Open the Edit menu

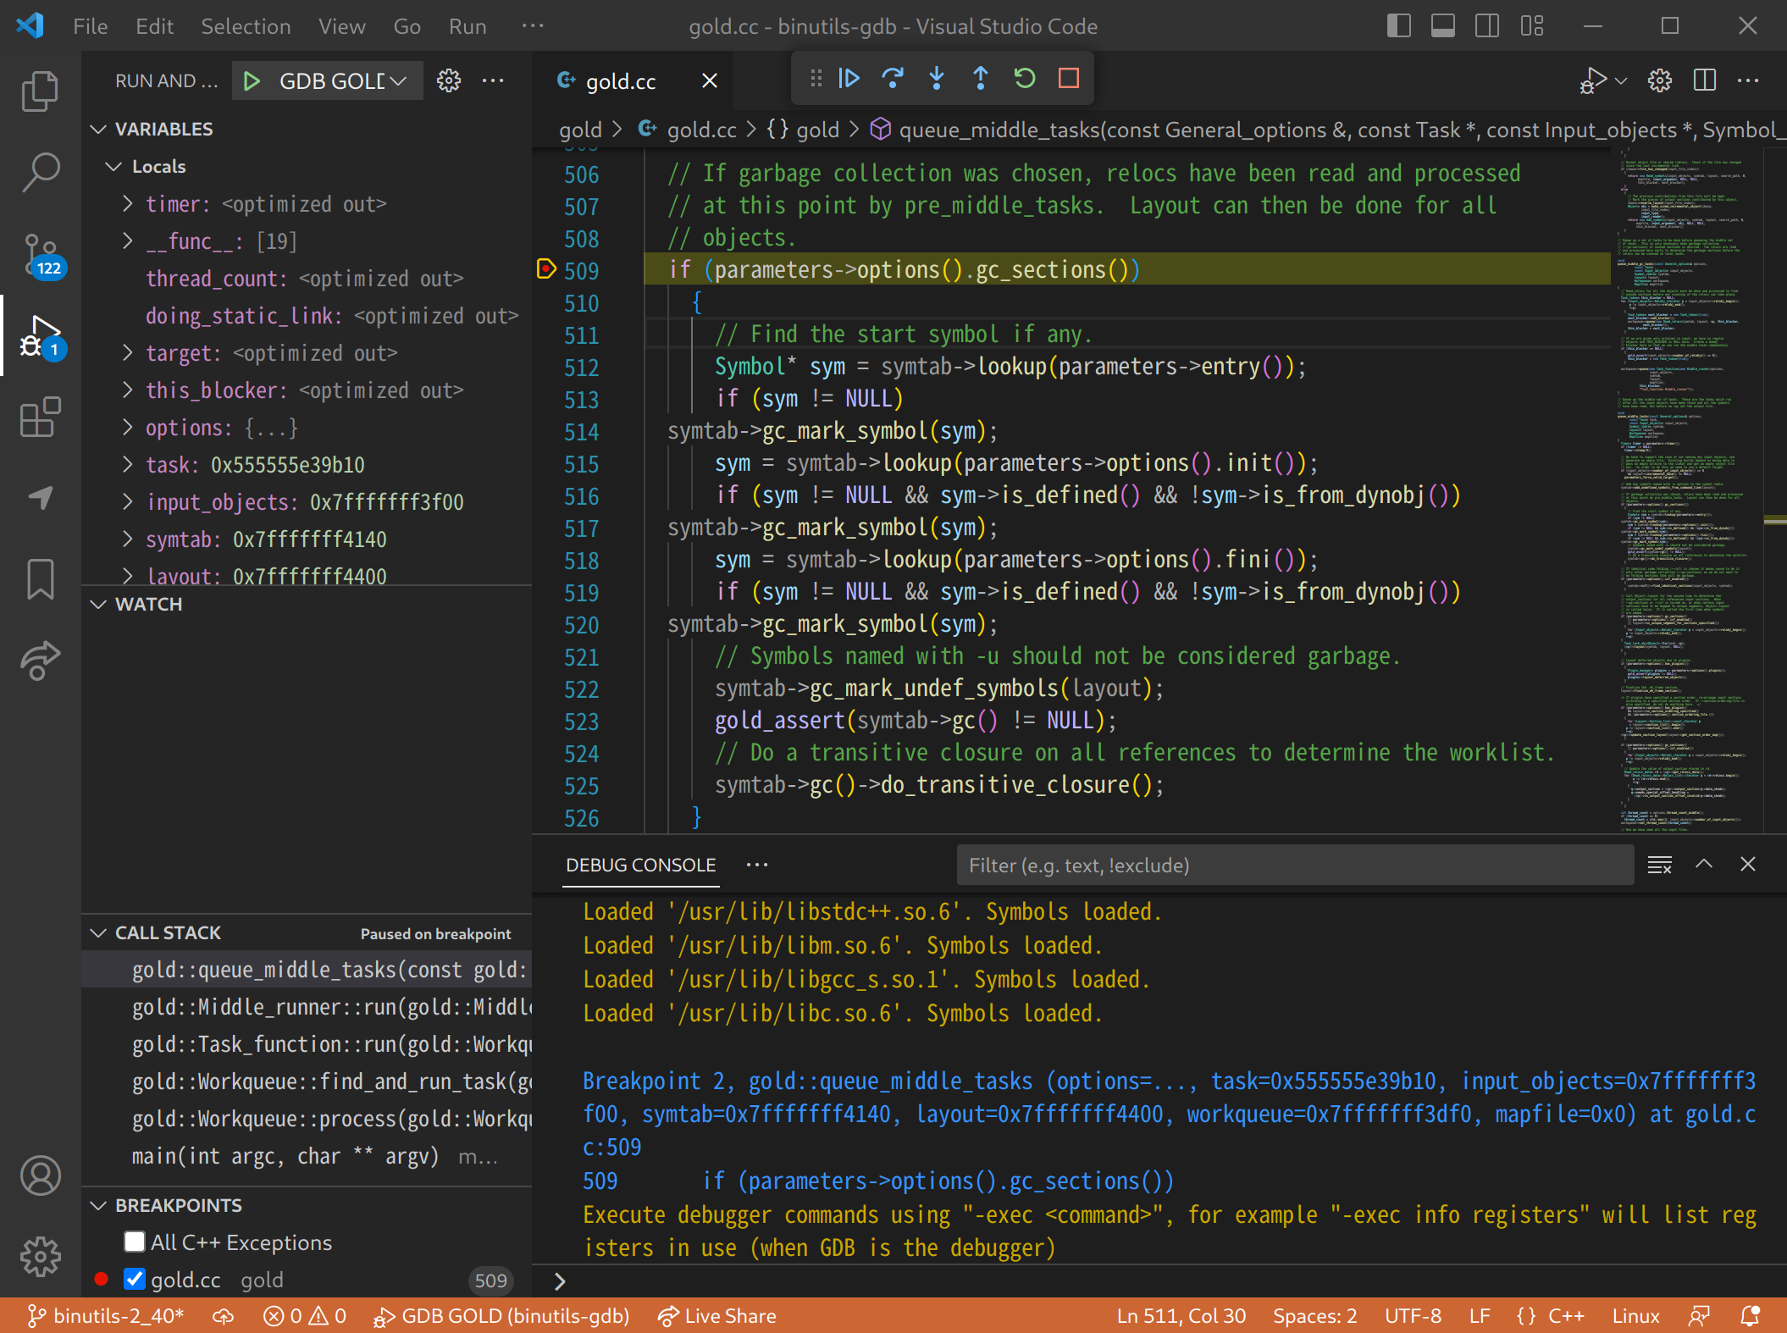click(x=154, y=26)
